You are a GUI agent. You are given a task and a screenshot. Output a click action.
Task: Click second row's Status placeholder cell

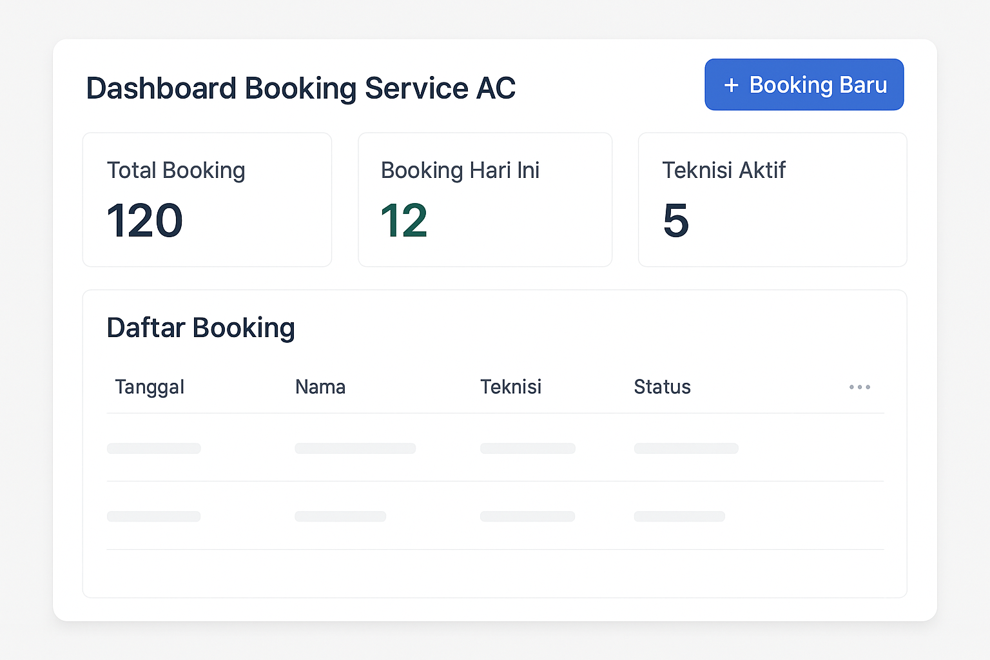(x=679, y=516)
